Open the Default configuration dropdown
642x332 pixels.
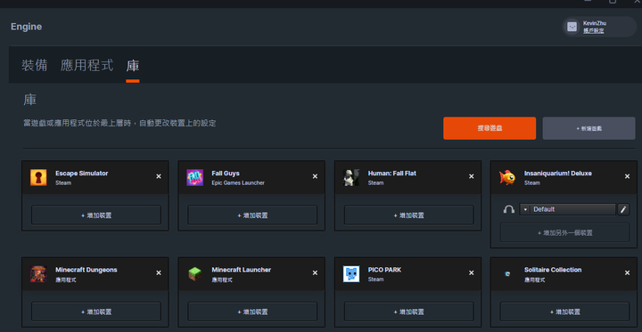(567, 209)
